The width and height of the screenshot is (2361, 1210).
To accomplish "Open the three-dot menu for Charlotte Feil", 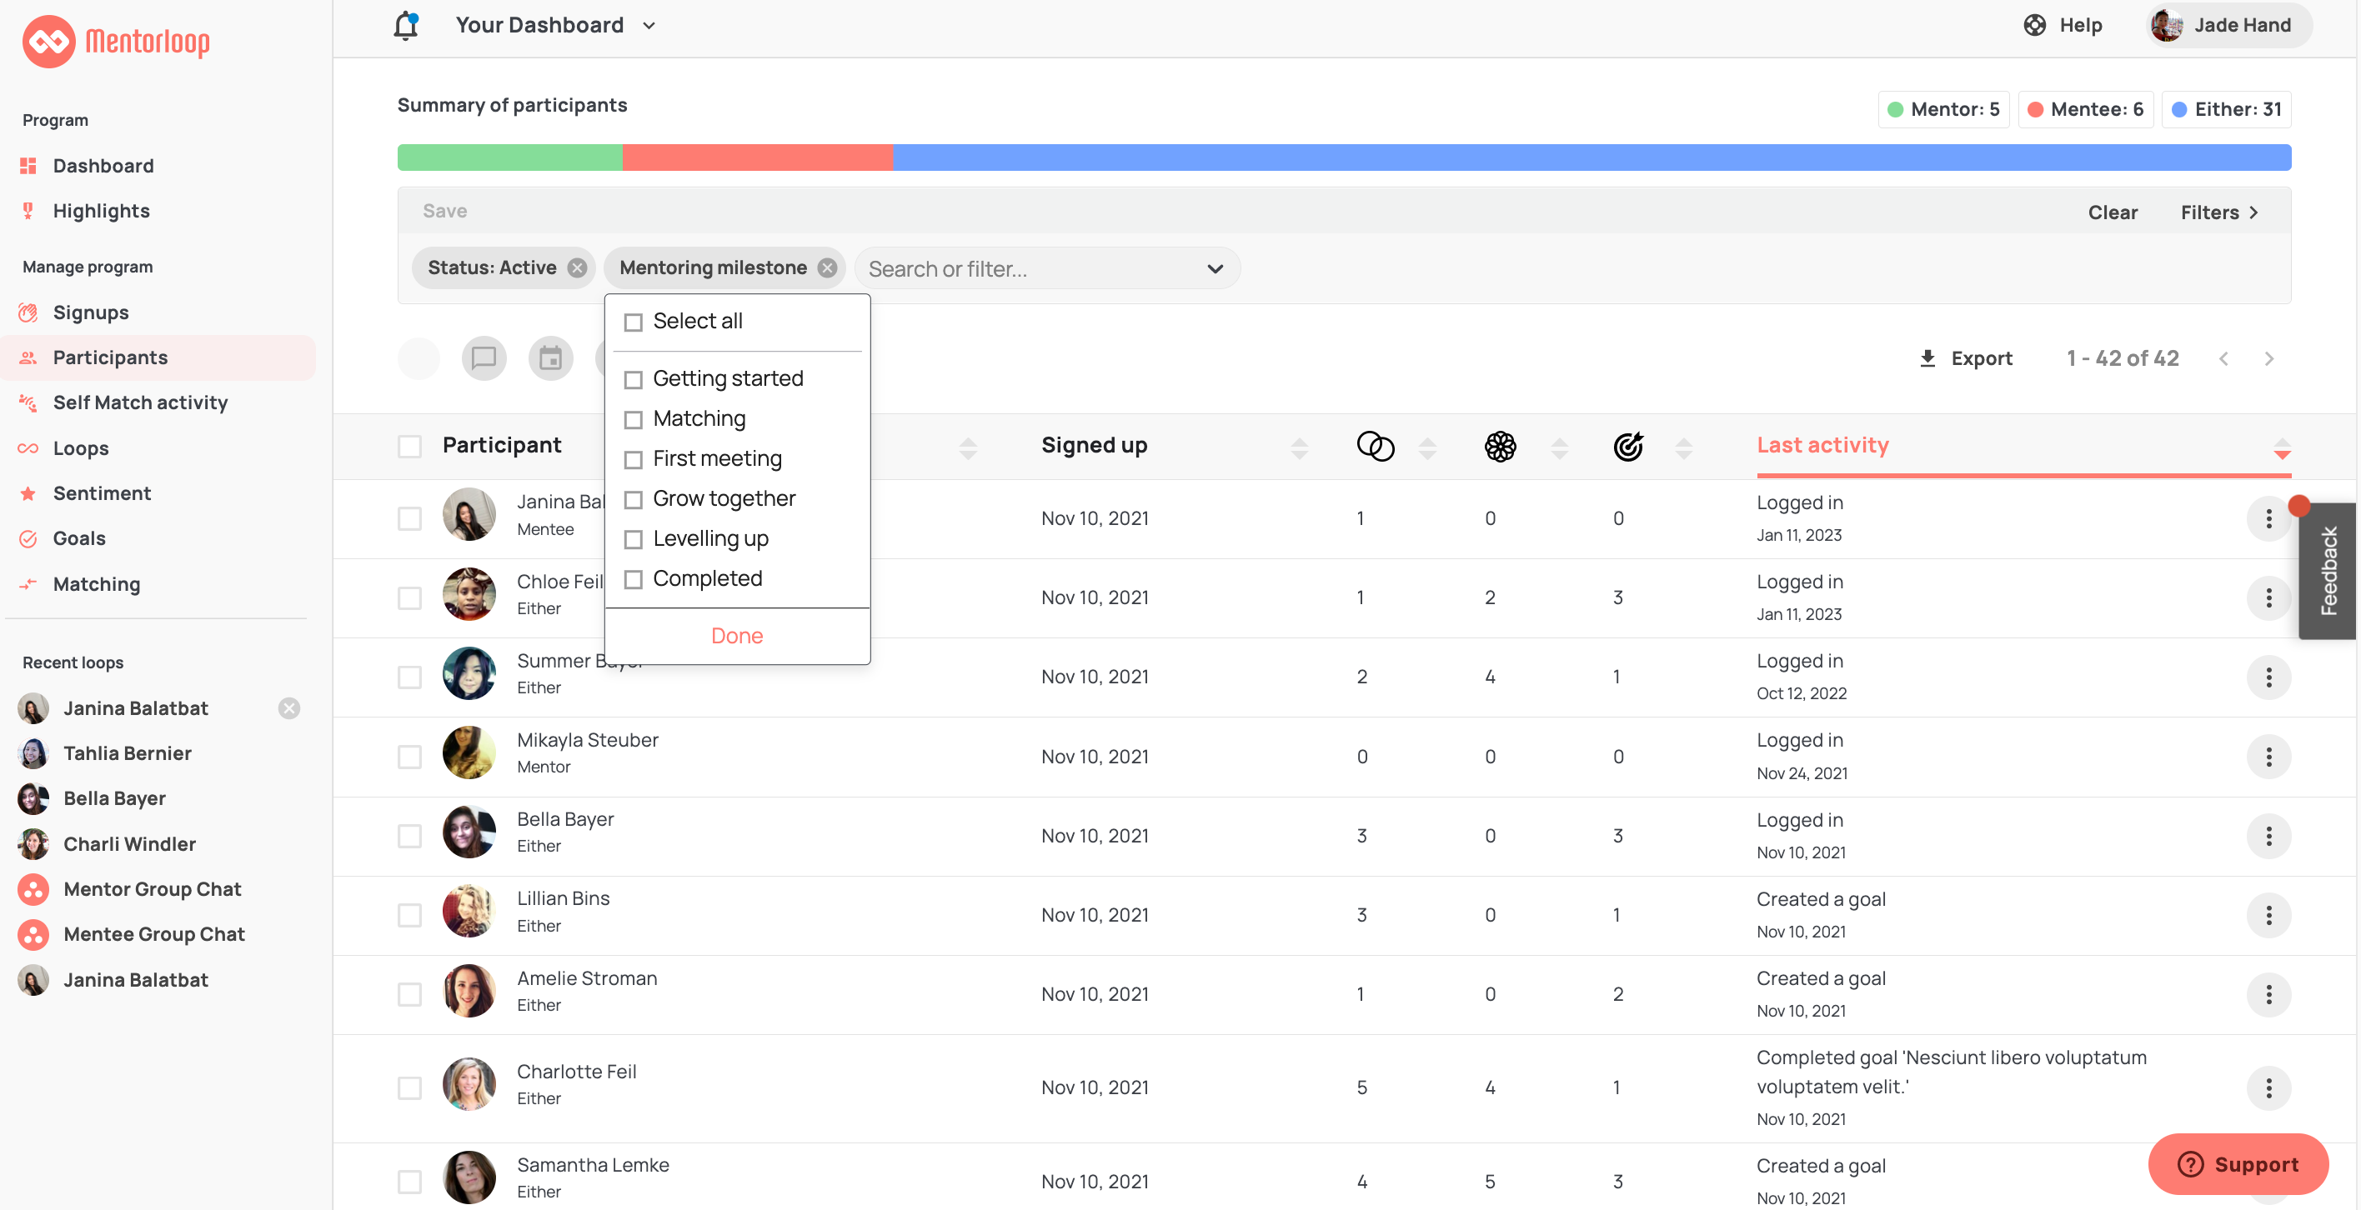I will (2268, 1087).
